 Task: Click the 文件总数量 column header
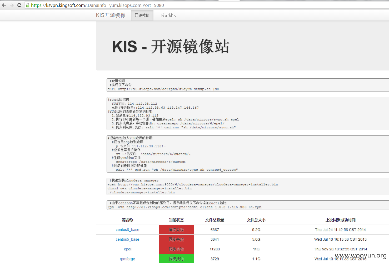tap(215, 220)
